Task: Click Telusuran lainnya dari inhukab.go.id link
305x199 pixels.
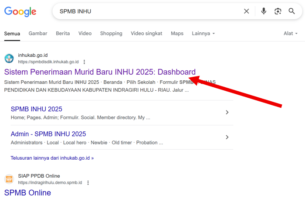Action: point(52,158)
